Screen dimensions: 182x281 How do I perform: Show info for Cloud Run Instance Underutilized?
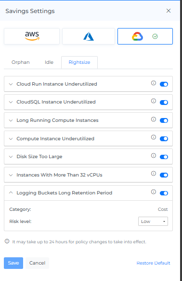[x=154, y=83]
